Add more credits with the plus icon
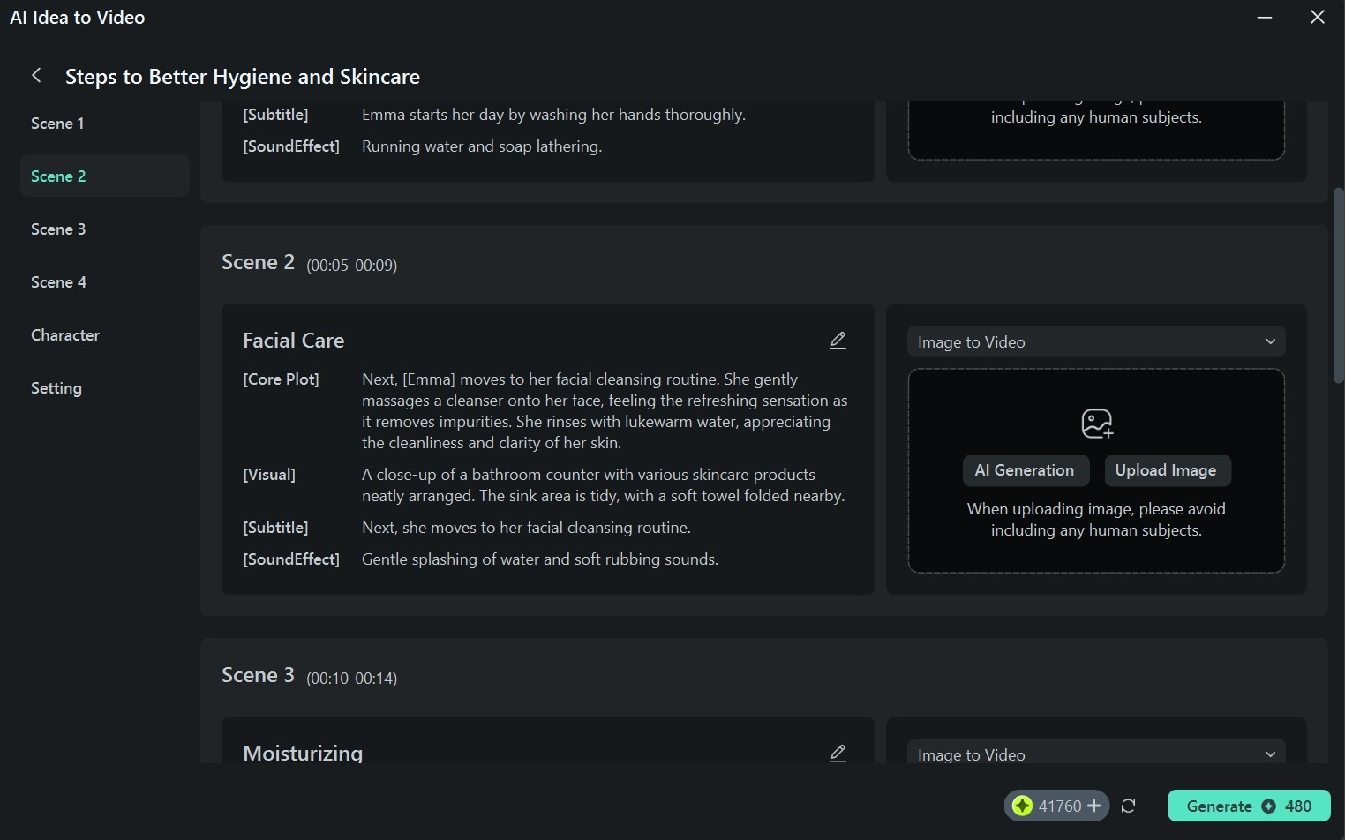 [x=1093, y=806]
